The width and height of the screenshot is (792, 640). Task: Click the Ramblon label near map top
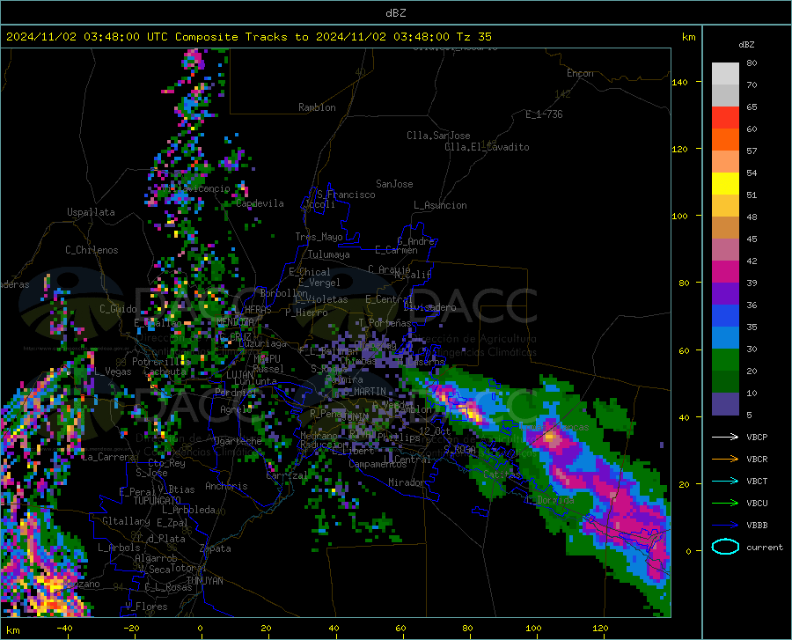tap(317, 107)
